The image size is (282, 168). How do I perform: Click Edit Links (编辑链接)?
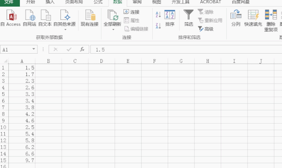pos(136,29)
